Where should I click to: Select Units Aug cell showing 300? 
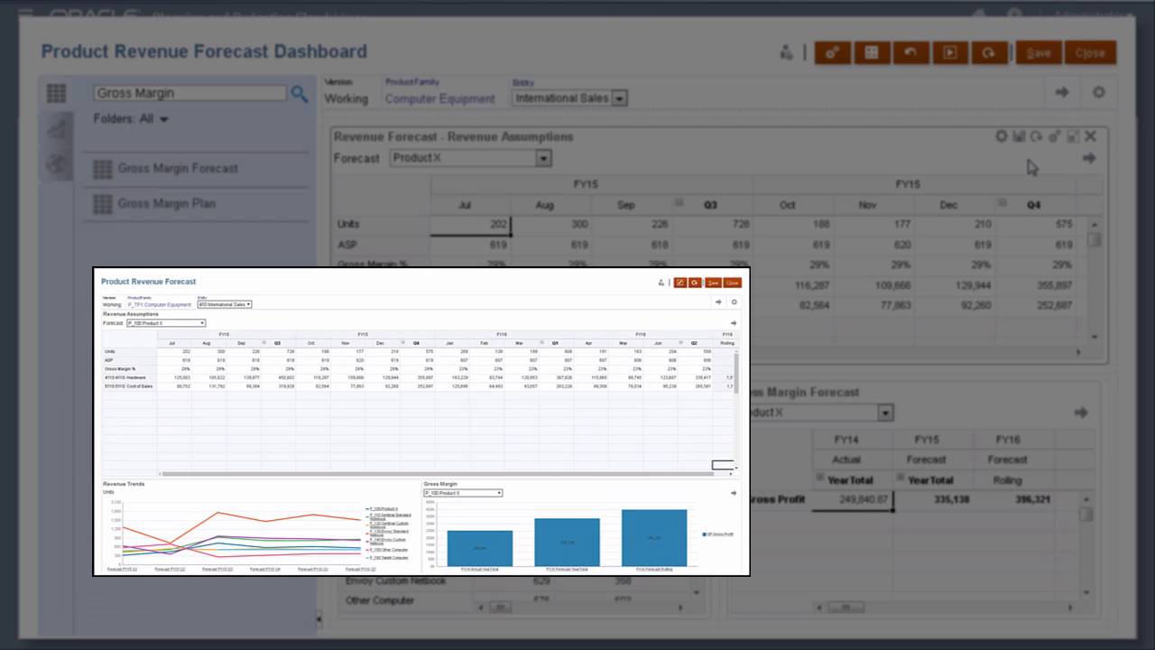pos(550,224)
